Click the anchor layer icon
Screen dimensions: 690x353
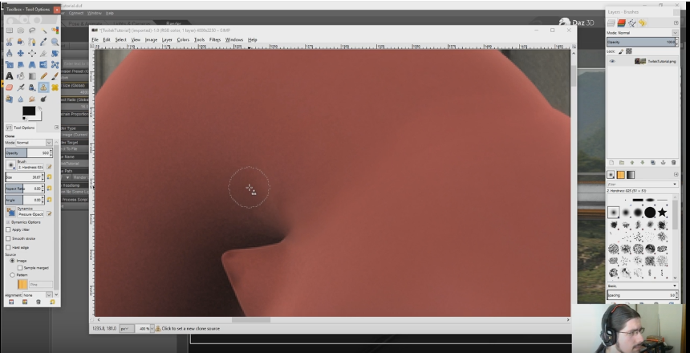664,163
